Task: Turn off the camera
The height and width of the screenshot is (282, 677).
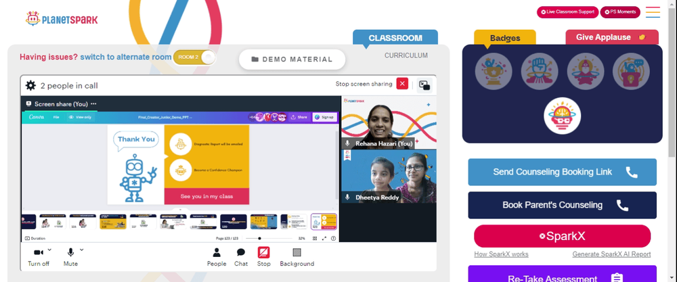Action: point(39,257)
